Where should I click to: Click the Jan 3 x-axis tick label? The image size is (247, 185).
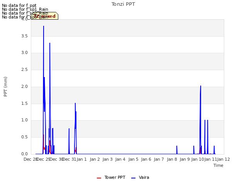[x=108, y=159]
